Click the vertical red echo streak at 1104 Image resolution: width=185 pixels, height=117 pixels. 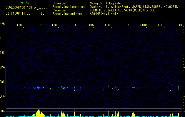(74, 88)
